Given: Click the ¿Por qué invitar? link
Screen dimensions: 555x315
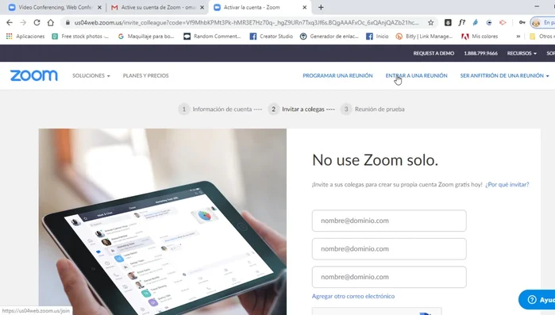Looking at the screenshot, I should [x=507, y=185].
